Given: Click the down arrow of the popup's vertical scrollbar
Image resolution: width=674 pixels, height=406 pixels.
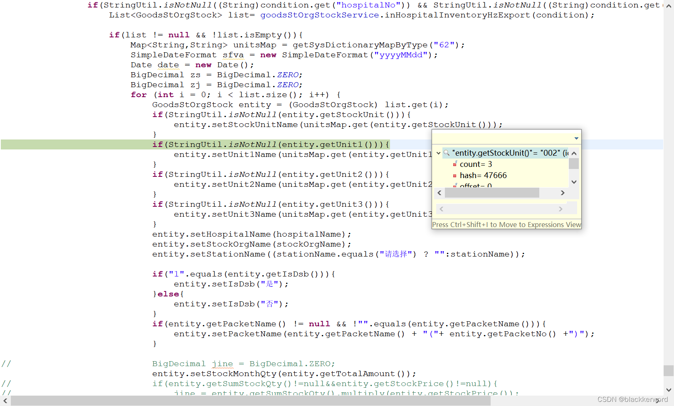Looking at the screenshot, I should click(574, 182).
